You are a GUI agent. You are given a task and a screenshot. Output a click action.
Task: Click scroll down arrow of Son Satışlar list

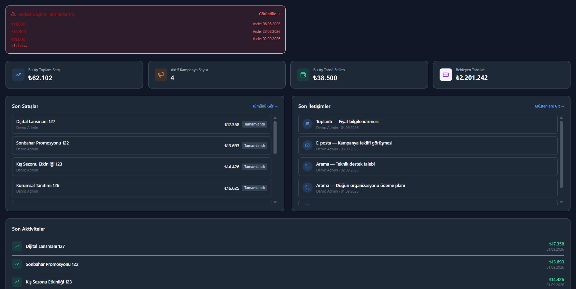(x=275, y=202)
